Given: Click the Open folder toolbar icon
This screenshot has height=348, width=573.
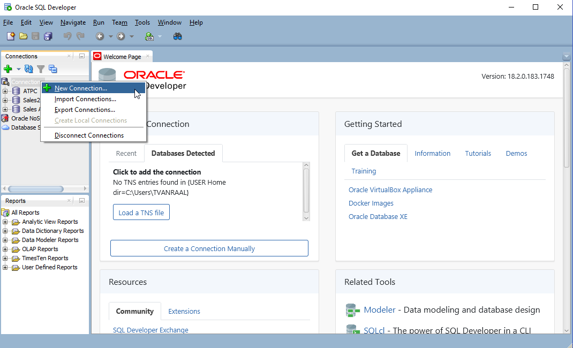Looking at the screenshot, I should (23, 36).
